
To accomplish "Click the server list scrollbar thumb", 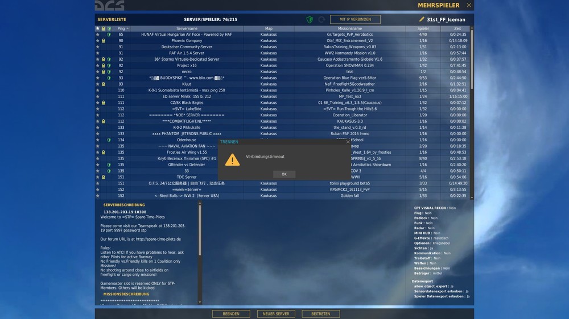I will tap(472, 60).
